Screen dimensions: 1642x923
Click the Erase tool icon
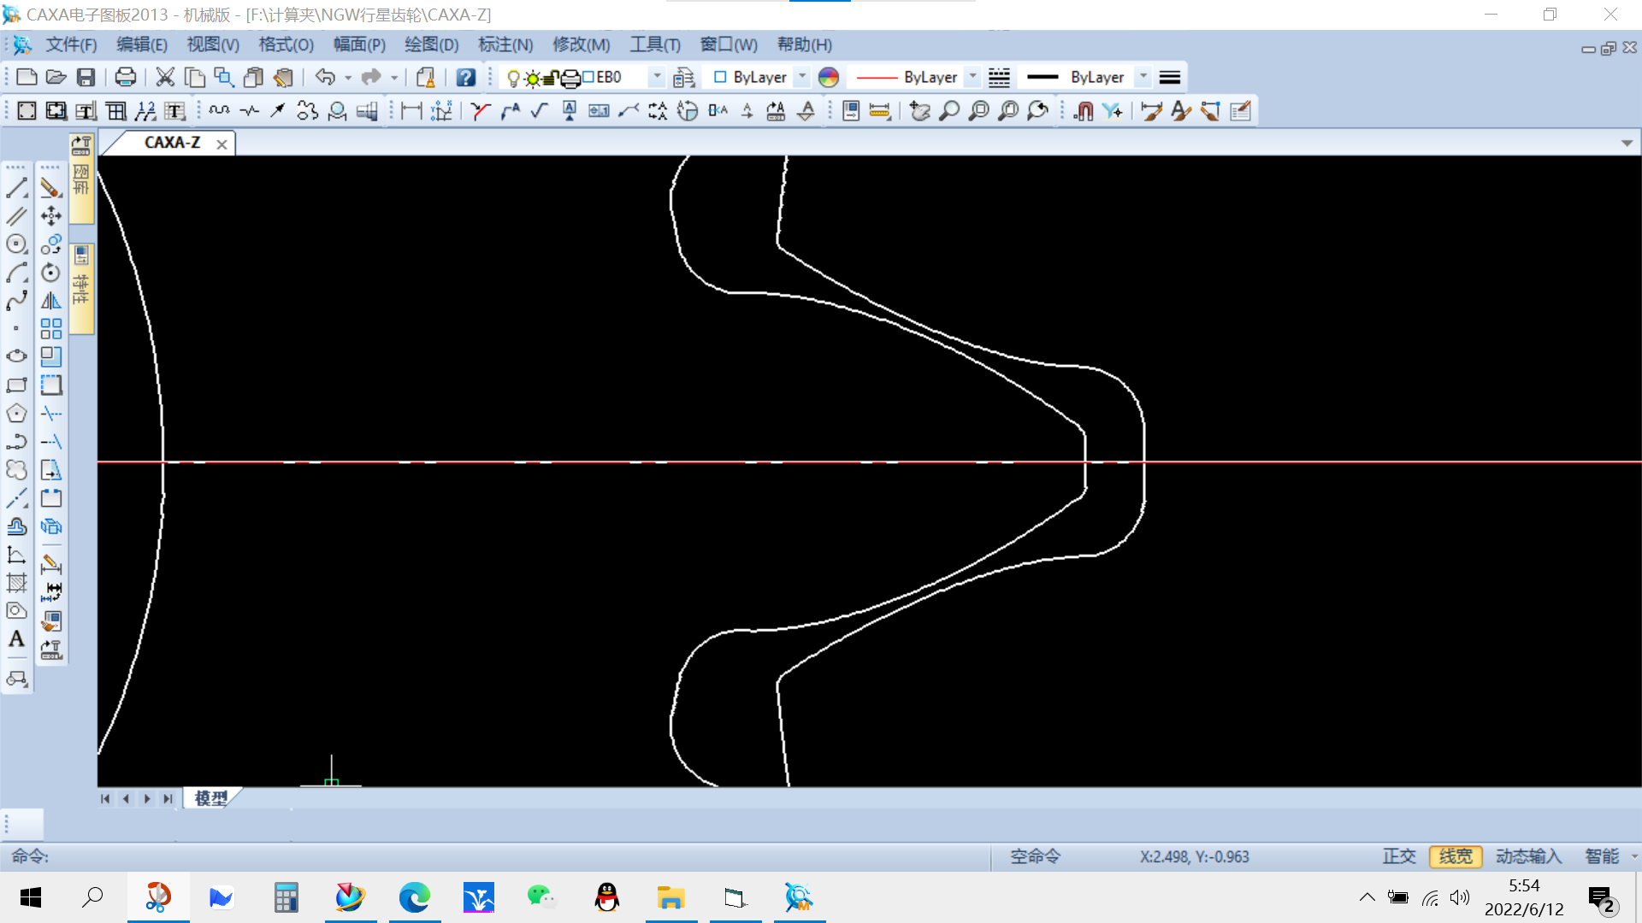pos(51,189)
